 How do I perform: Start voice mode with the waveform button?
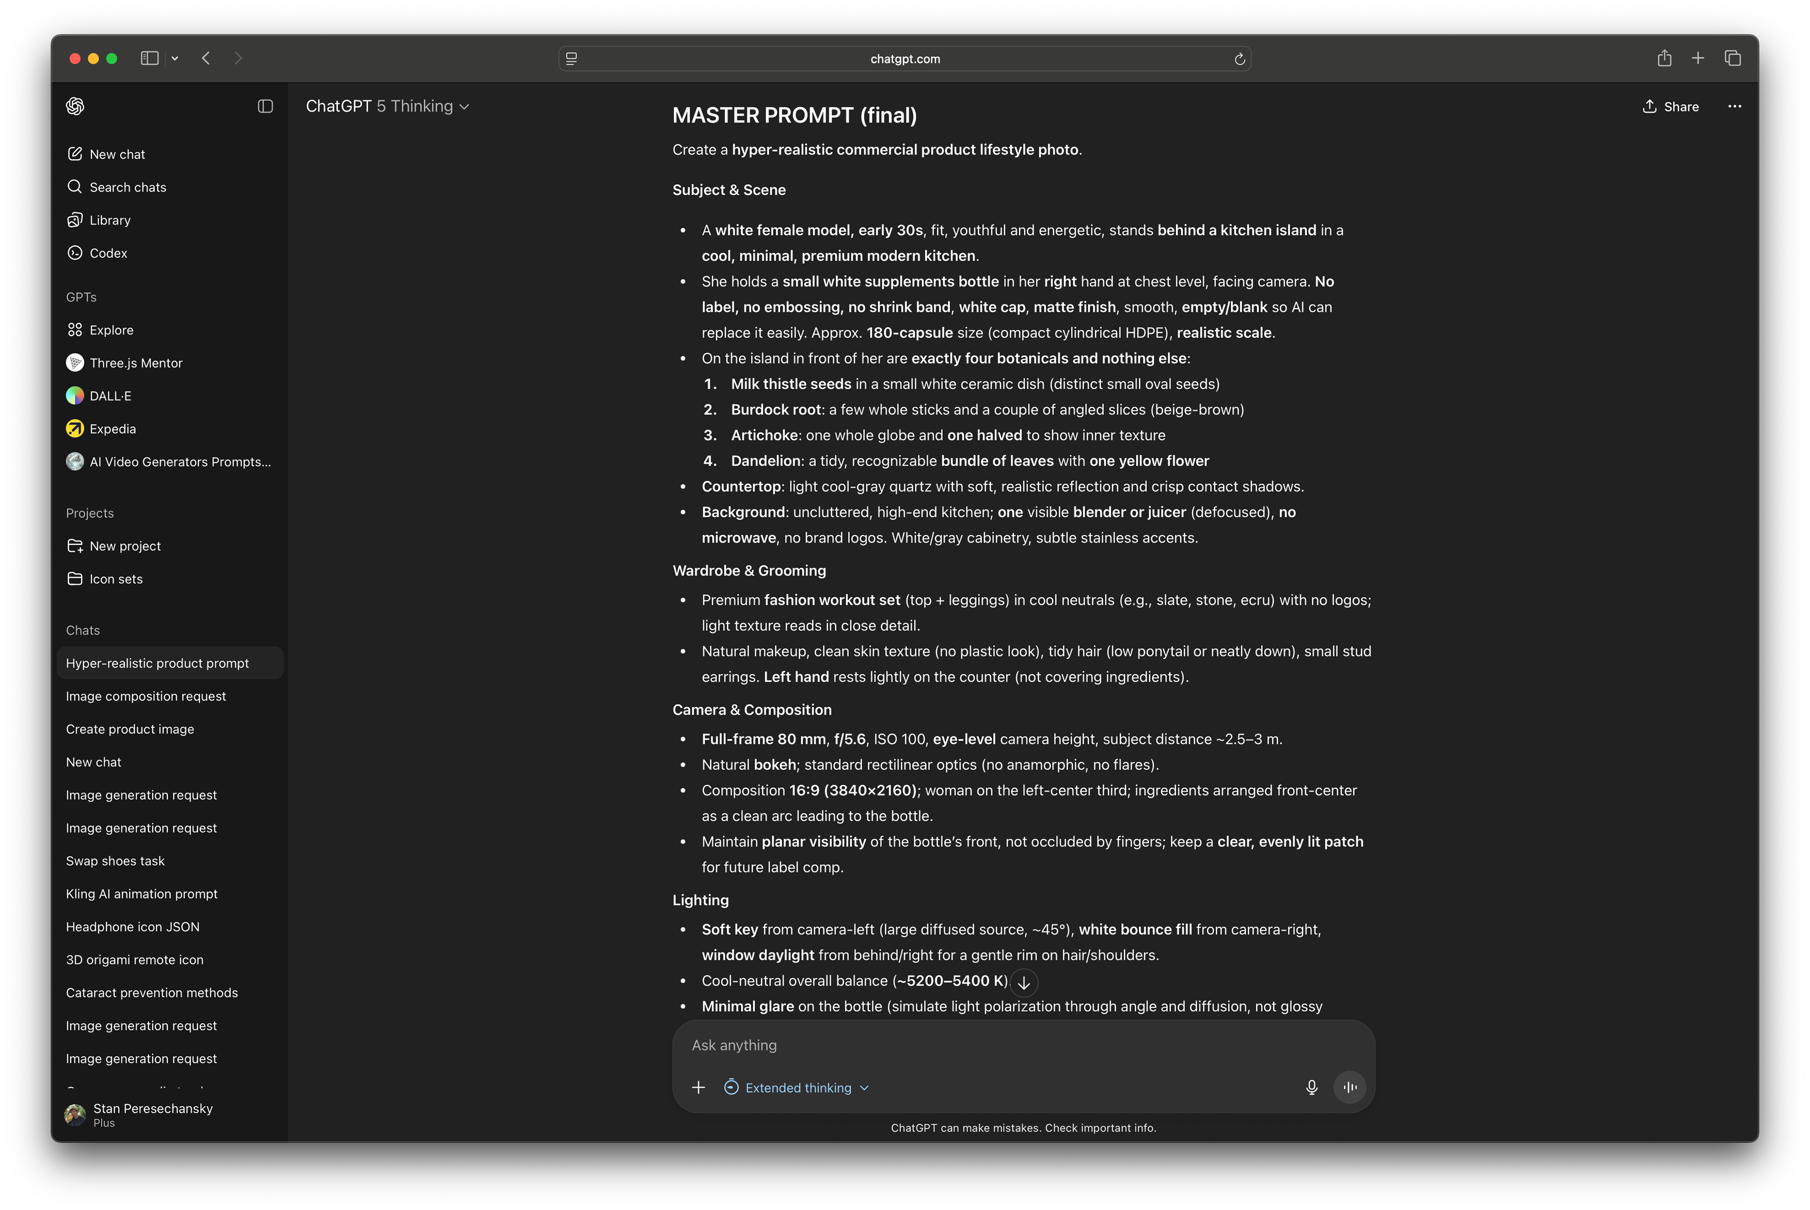[x=1349, y=1087]
